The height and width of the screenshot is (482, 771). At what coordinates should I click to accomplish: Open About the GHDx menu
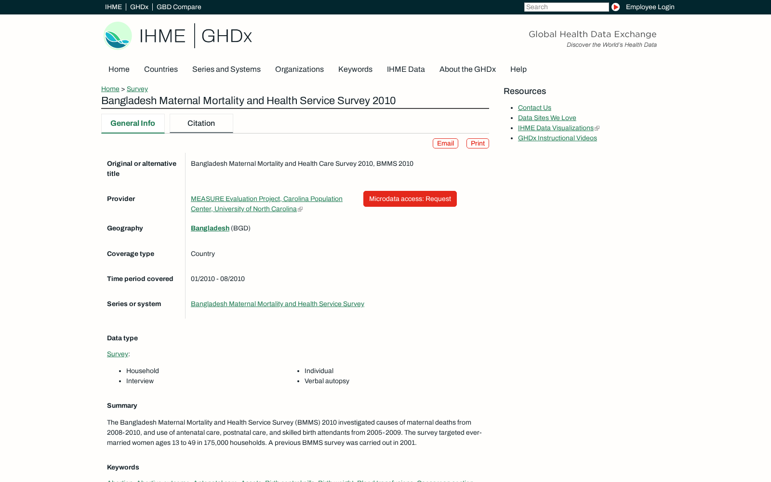(x=467, y=69)
